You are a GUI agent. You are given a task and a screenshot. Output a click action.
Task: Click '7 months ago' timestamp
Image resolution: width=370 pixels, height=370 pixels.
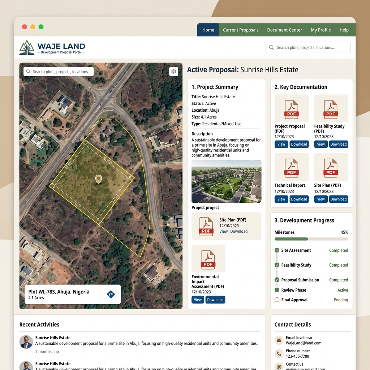(x=47, y=352)
